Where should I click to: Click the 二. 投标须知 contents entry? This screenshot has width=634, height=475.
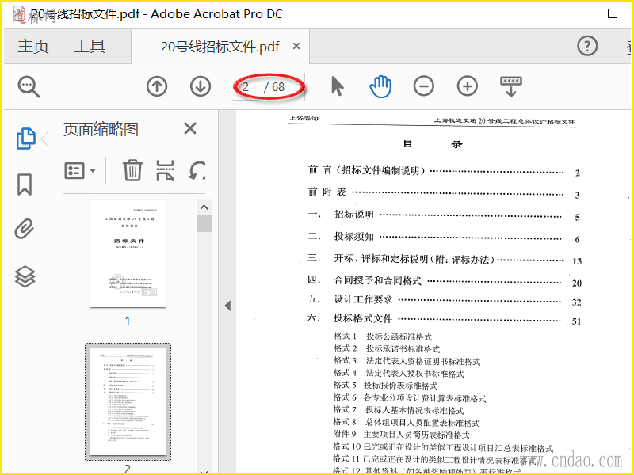(x=445, y=237)
